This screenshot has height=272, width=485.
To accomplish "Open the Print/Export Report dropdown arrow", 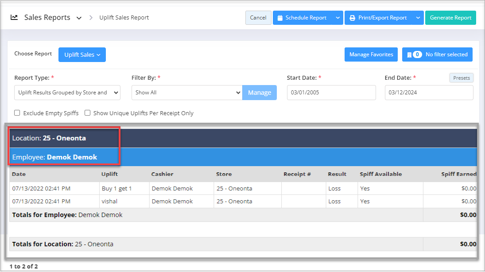I will click(x=418, y=18).
